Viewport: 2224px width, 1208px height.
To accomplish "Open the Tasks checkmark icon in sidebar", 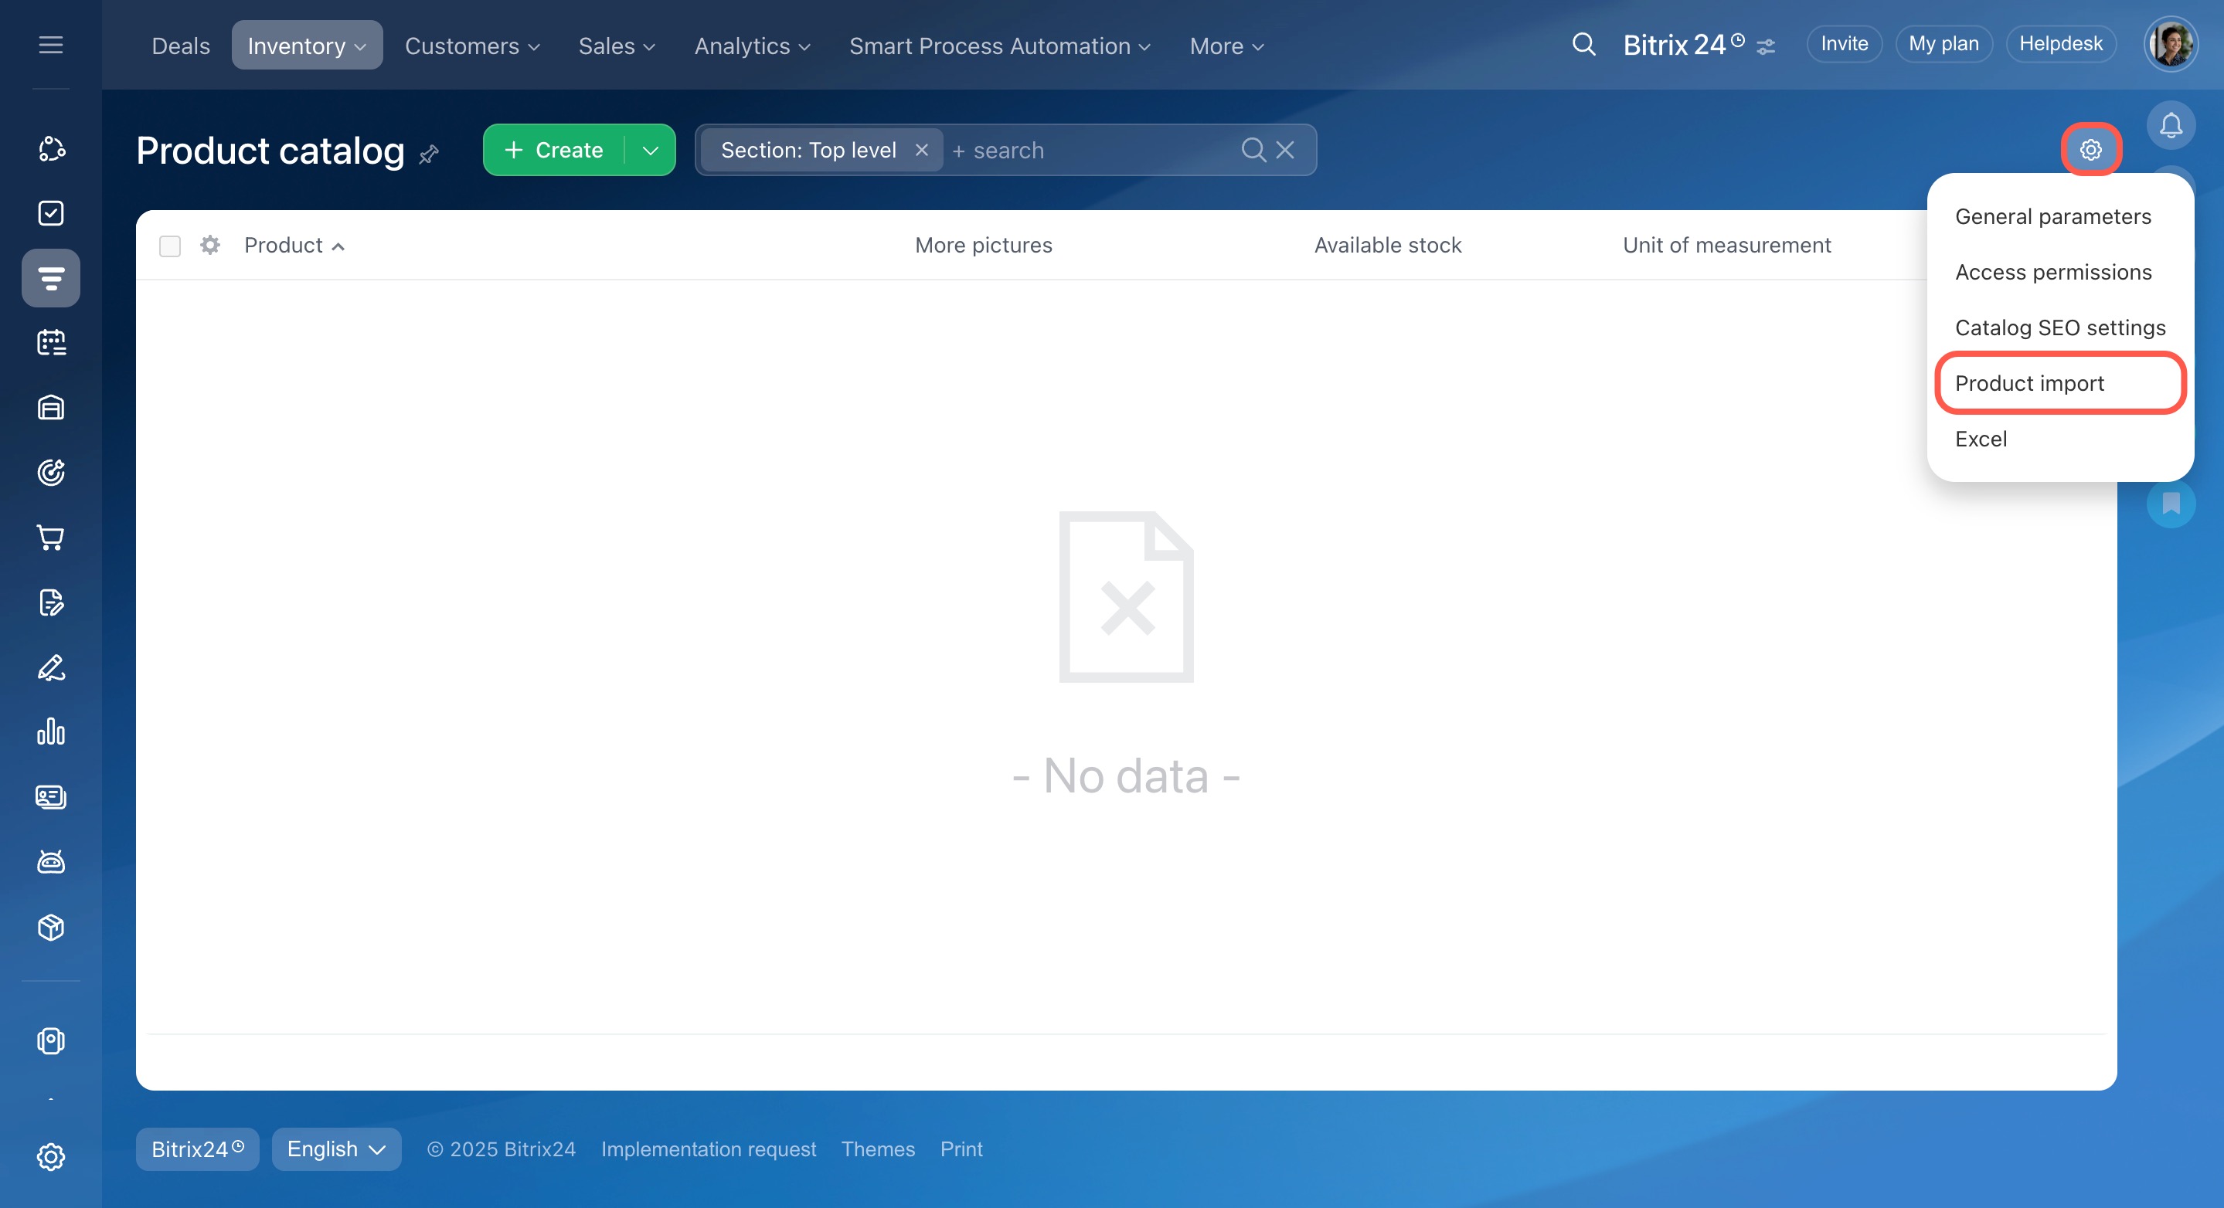I will coord(51,213).
